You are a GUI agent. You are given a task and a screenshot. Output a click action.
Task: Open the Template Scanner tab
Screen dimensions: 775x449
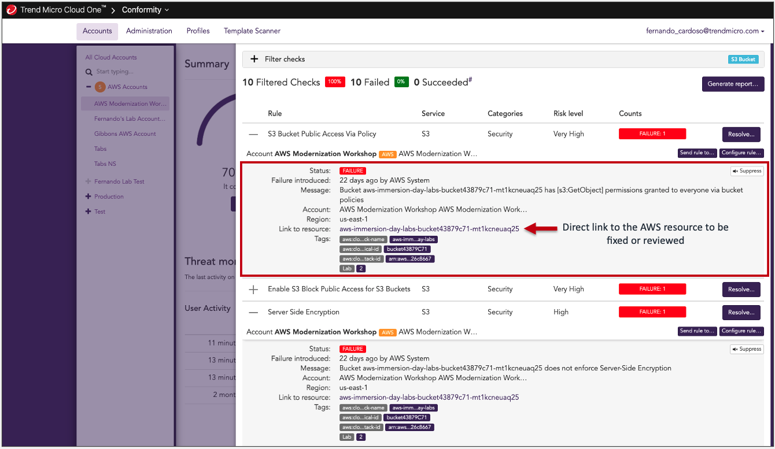click(252, 31)
